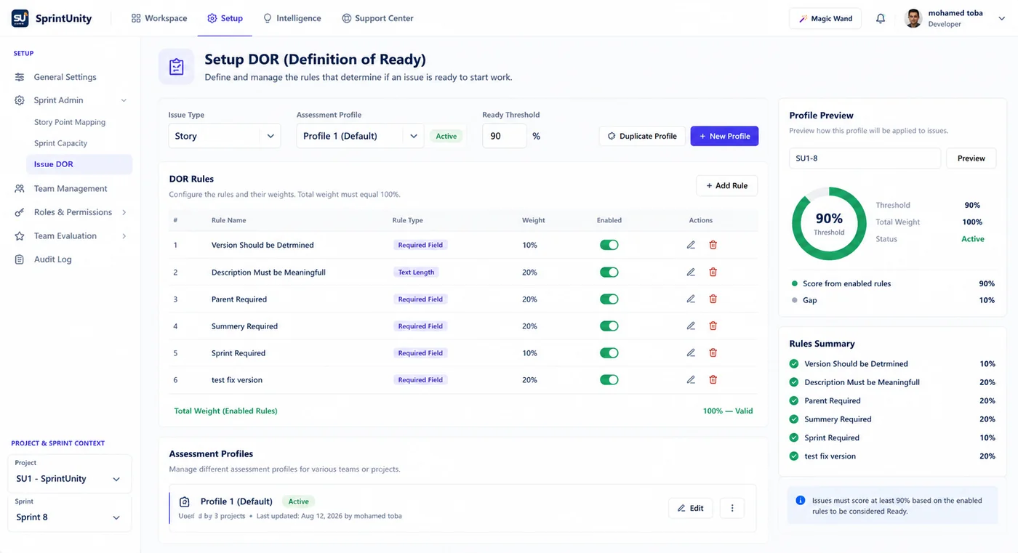The image size is (1018, 553).
Task: Click the SU1-8 preview issue field
Action: click(865, 158)
